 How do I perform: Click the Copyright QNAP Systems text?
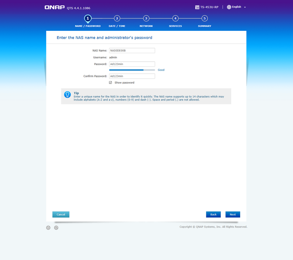213,227
